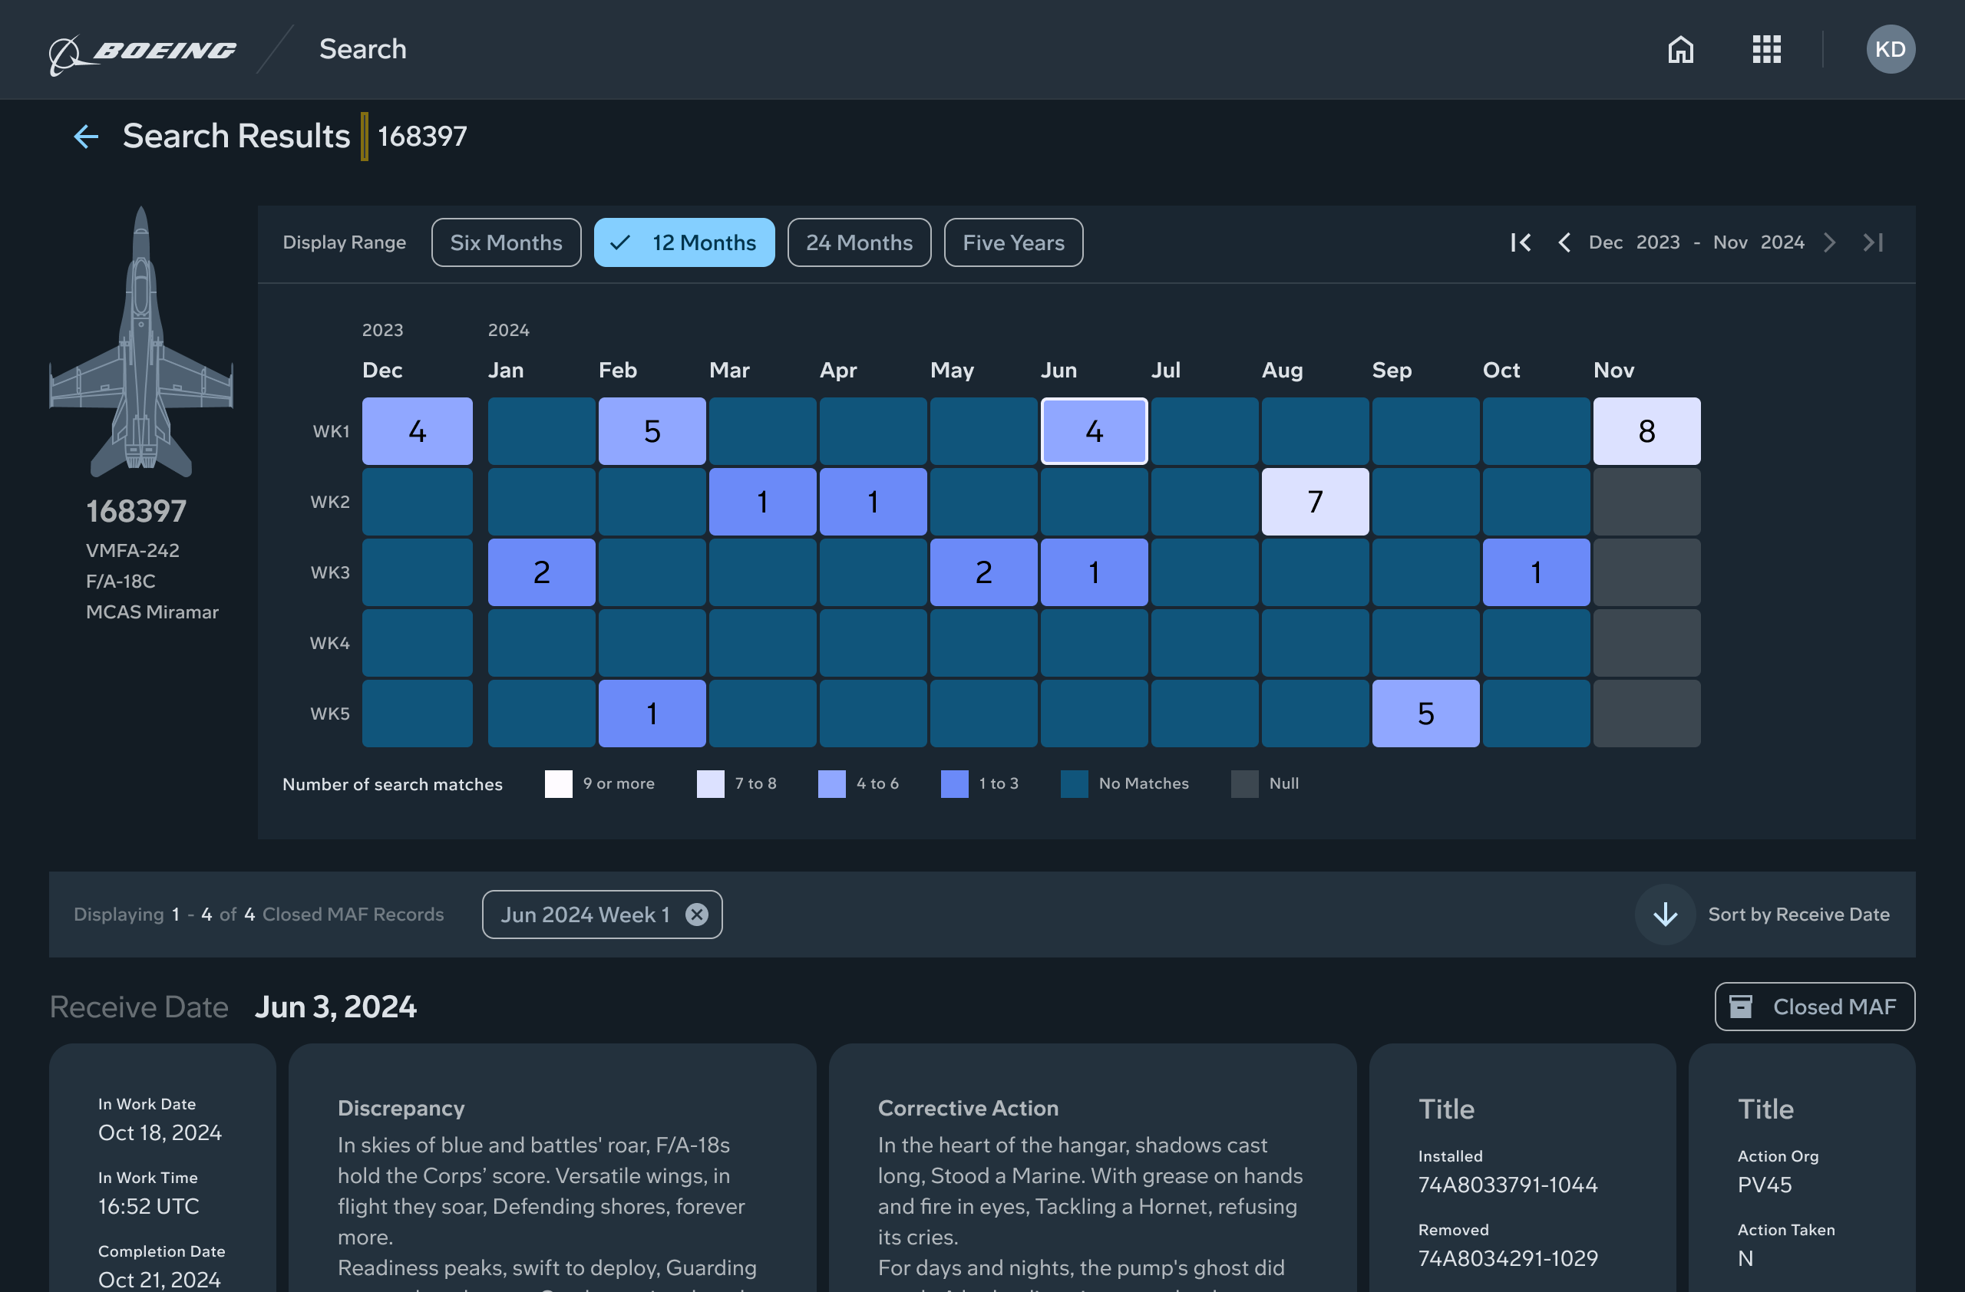The height and width of the screenshot is (1292, 1965).
Task: Toggle the sort direction arrow
Action: pyautogui.click(x=1666, y=914)
